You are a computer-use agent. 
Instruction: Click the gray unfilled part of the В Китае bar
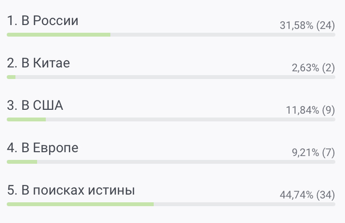point(175,77)
